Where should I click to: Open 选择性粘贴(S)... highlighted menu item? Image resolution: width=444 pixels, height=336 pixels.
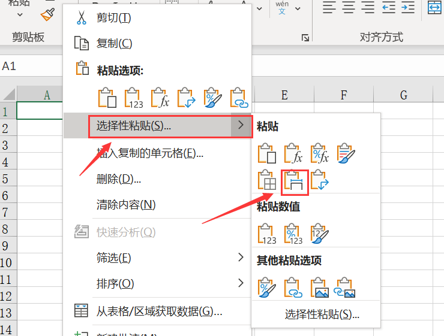(x=157, y=125)
